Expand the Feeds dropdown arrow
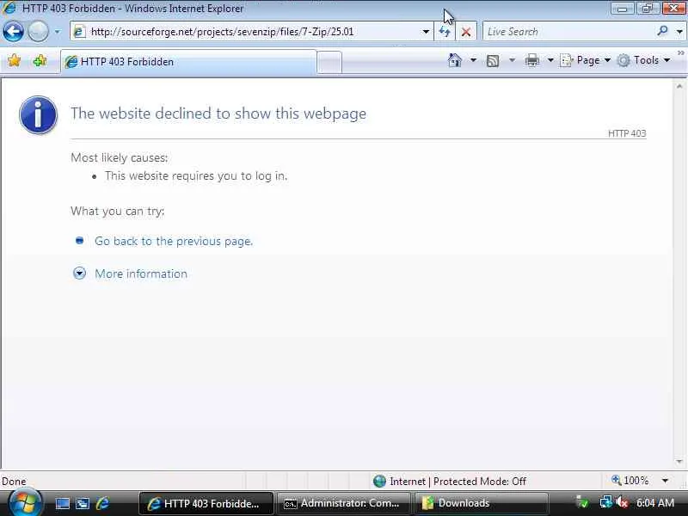 click(512, 60)
